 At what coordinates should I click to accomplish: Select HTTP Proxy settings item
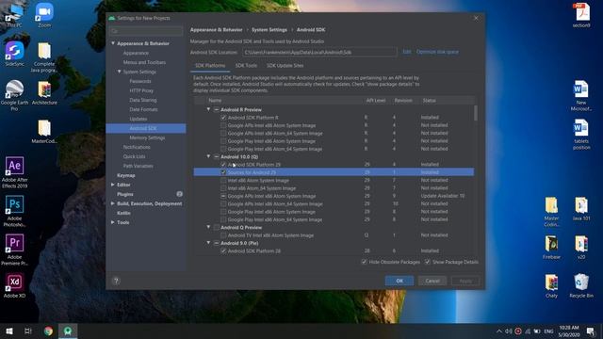click(x=141, y=90)
